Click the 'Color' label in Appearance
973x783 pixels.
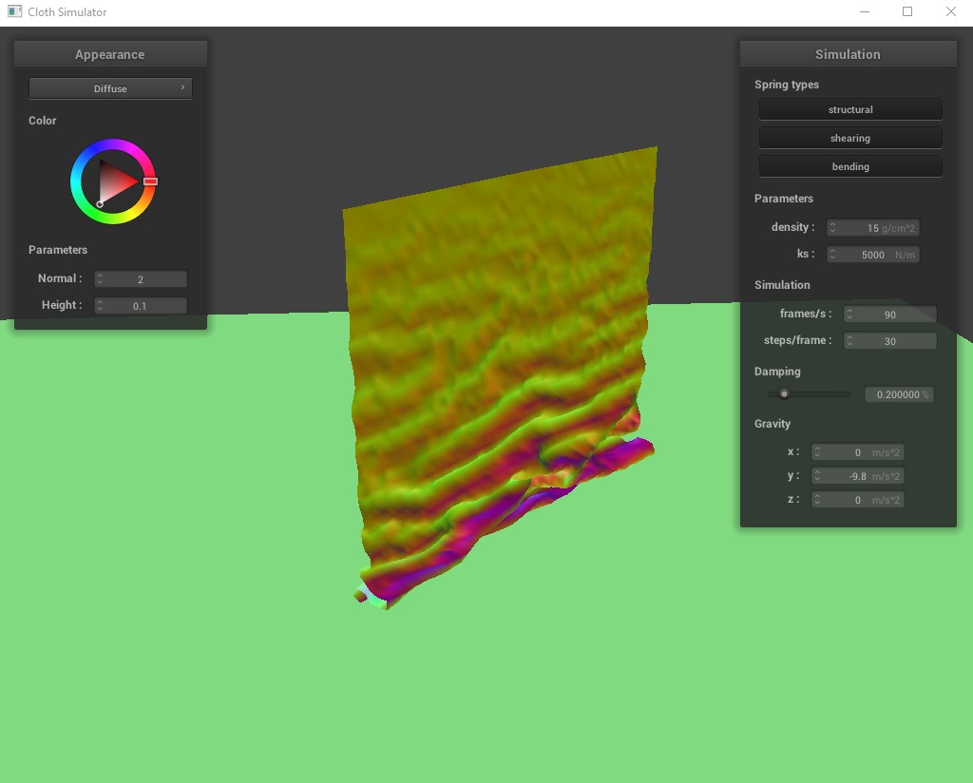point(42,121)
